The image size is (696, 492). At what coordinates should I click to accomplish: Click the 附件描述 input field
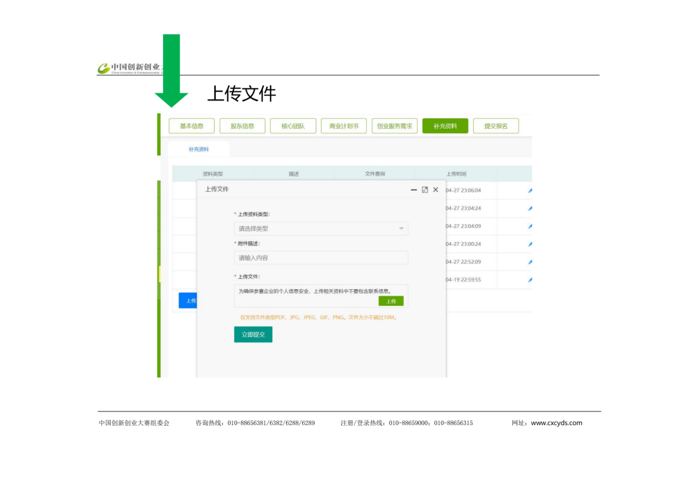coord(321,258)
